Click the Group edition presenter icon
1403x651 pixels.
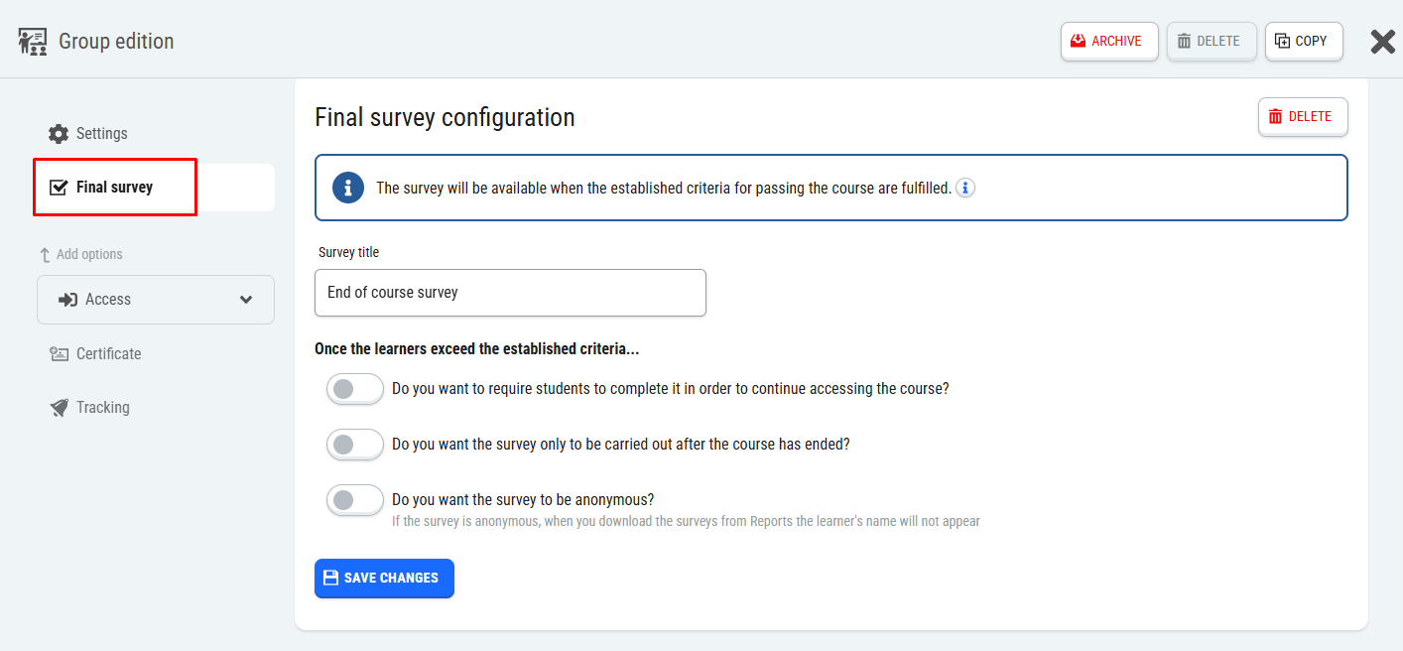(x=33, y=42)
